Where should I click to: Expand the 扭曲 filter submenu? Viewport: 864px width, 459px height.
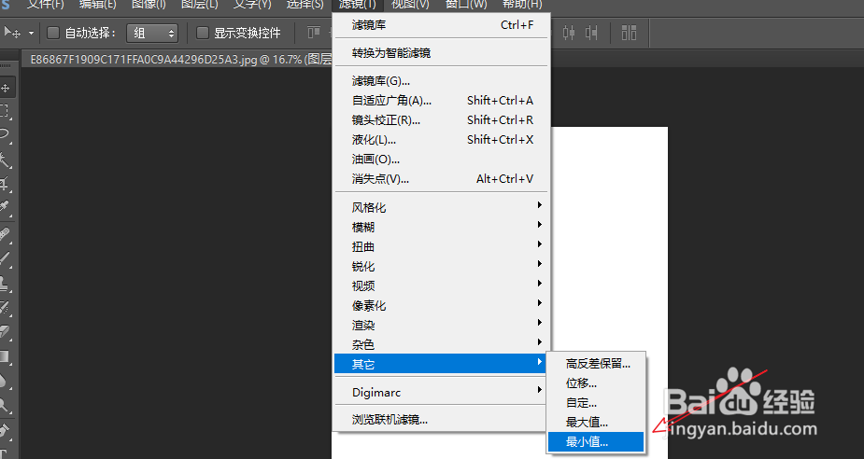pos(440,246)
